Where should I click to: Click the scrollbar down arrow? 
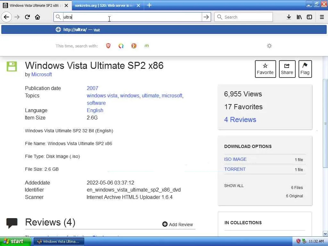coord(325,234)
